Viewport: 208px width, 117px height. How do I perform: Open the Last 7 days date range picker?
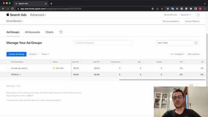(x=177, y=43)
